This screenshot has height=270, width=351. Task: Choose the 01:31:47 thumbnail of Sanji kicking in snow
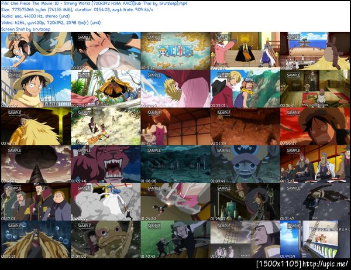[315, 201]
